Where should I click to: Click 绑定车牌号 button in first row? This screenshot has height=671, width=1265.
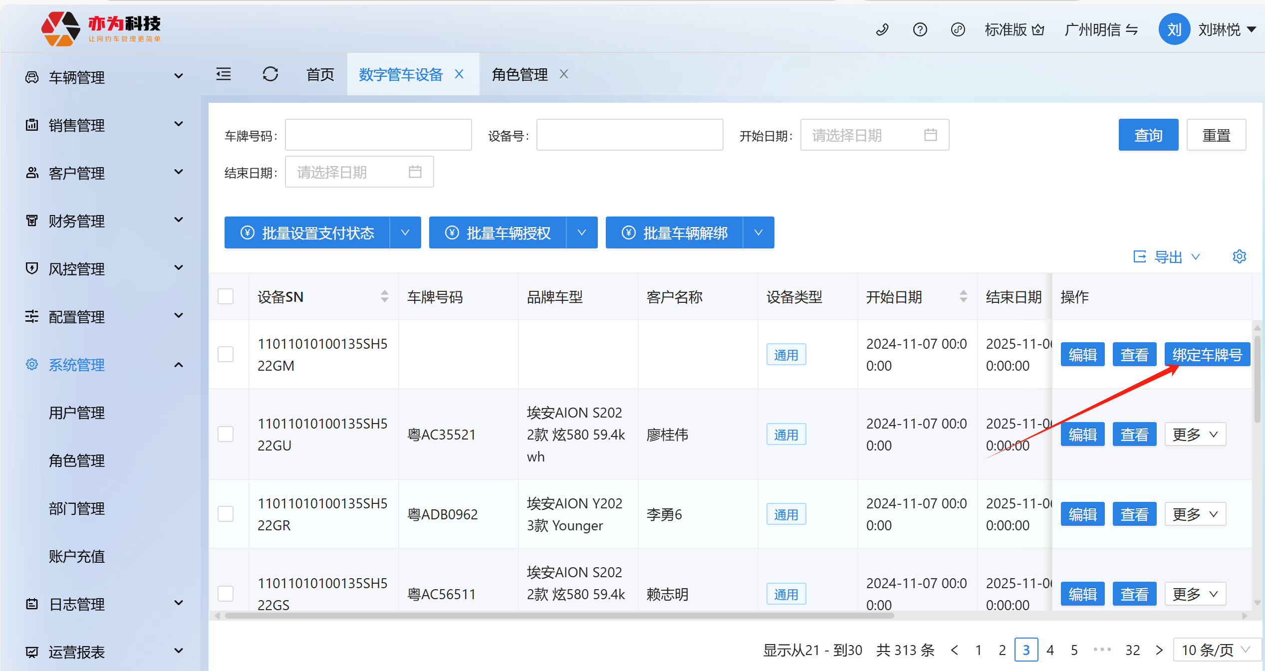[1207, 355]
